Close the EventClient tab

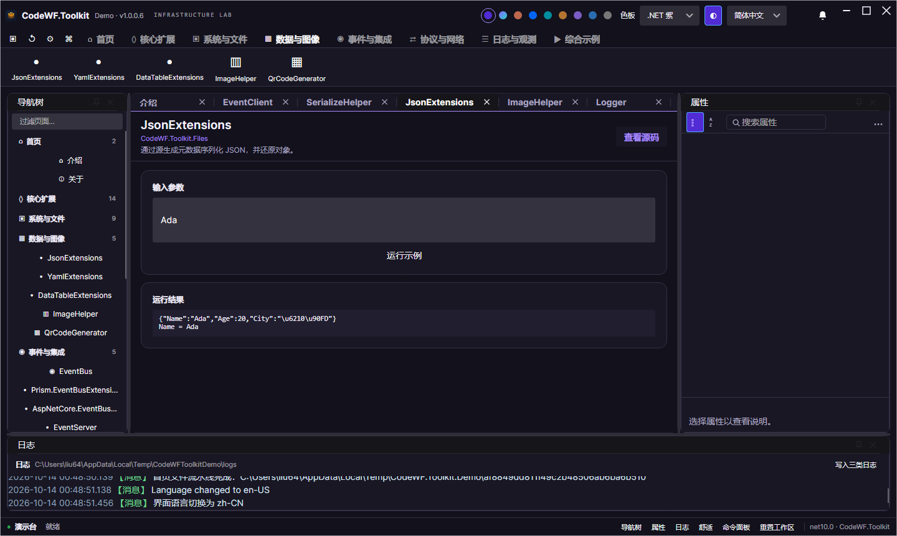click(285, 102)
